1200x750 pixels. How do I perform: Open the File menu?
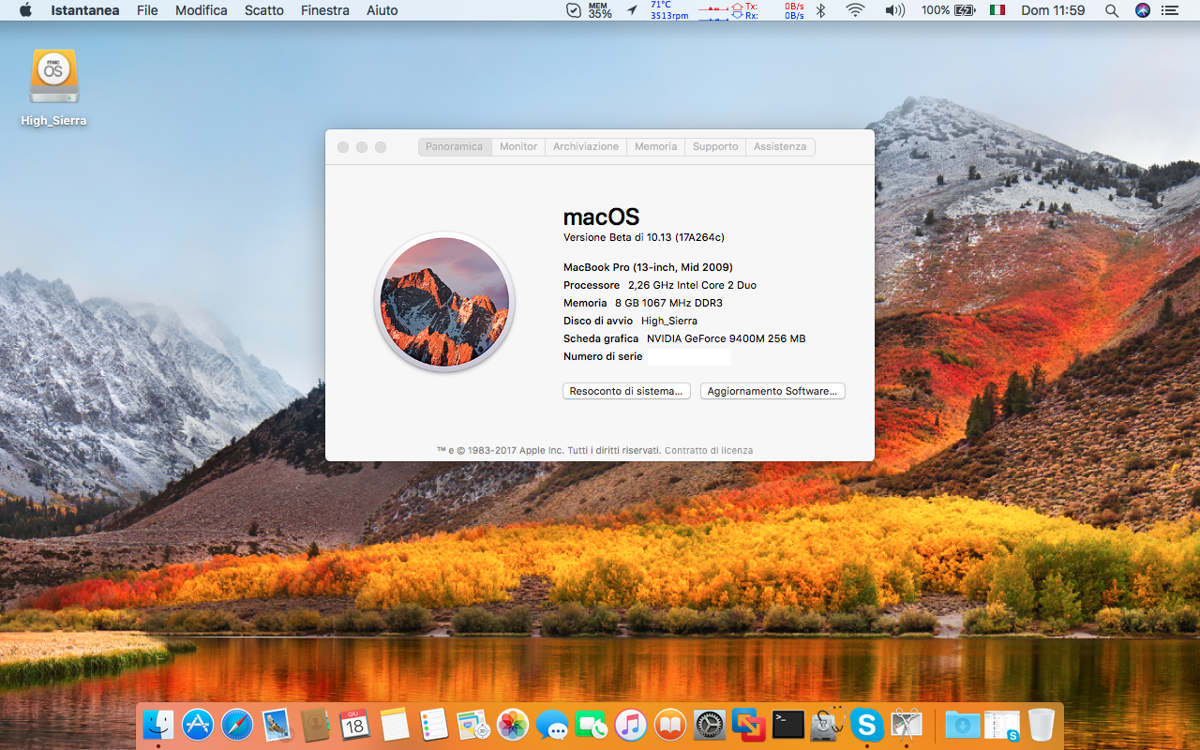coord(147,10)
